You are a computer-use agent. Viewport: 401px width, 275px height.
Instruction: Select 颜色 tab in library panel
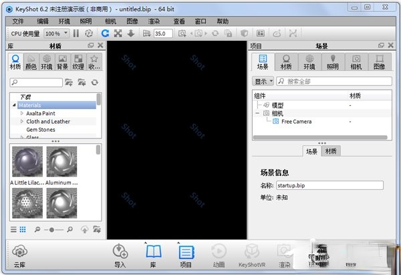(x=31, y=62)
